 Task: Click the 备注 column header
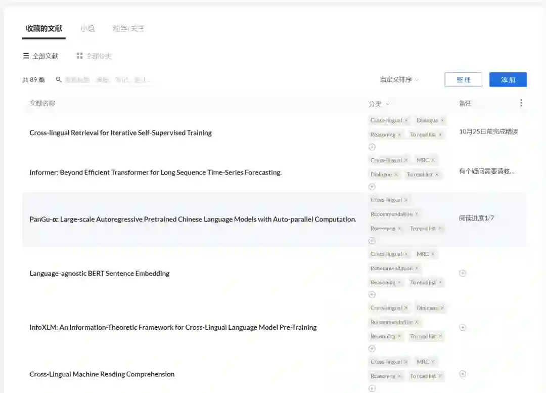(x=465, y=104)
